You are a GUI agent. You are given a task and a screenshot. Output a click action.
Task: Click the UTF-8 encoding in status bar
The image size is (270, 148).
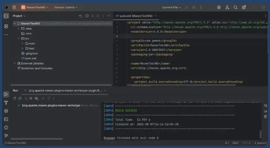[246, 143]
